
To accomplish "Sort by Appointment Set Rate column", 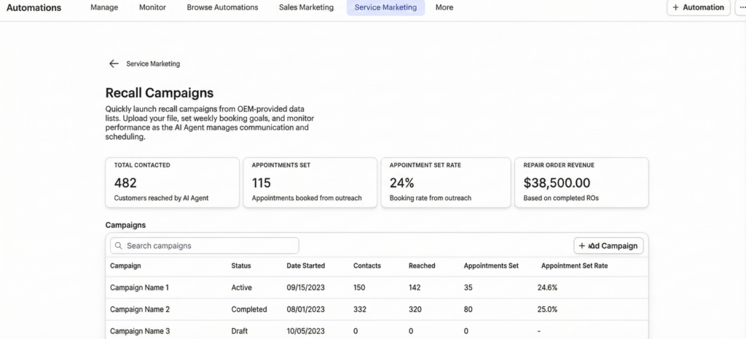I will click(x=574, y=266).
